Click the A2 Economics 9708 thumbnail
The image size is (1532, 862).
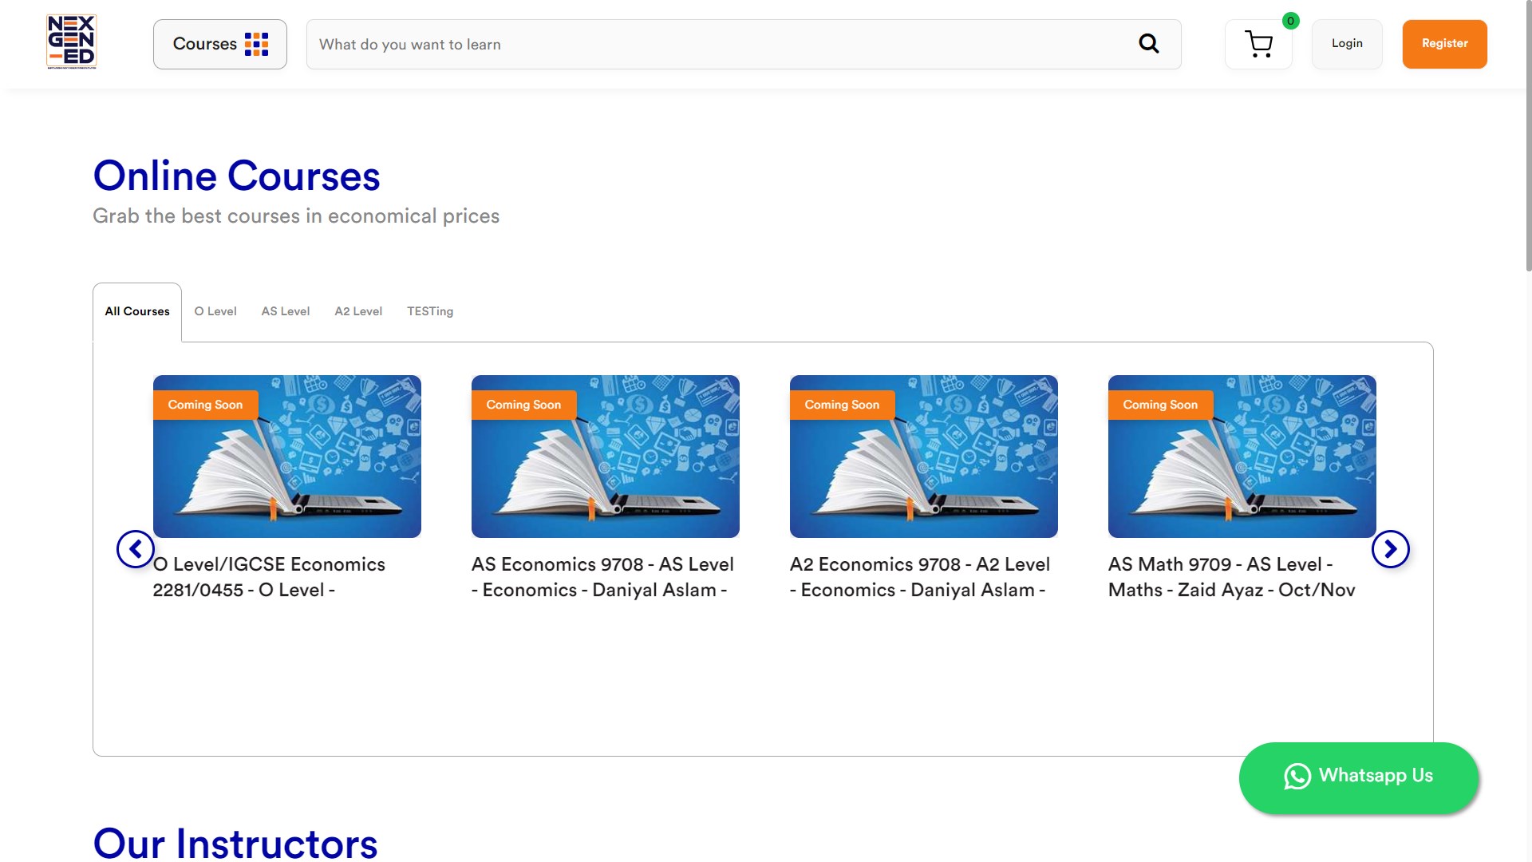pyautogui.click(x=923, y=457)
